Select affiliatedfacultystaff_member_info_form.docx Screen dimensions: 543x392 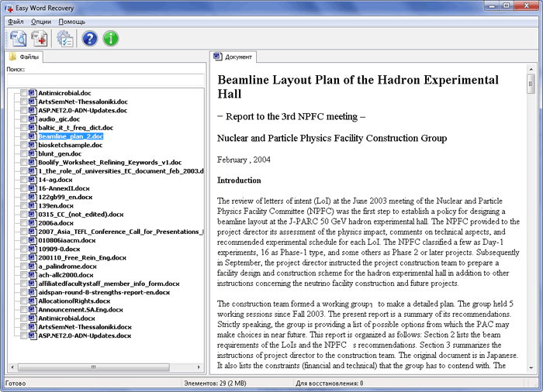coord(109,284)
